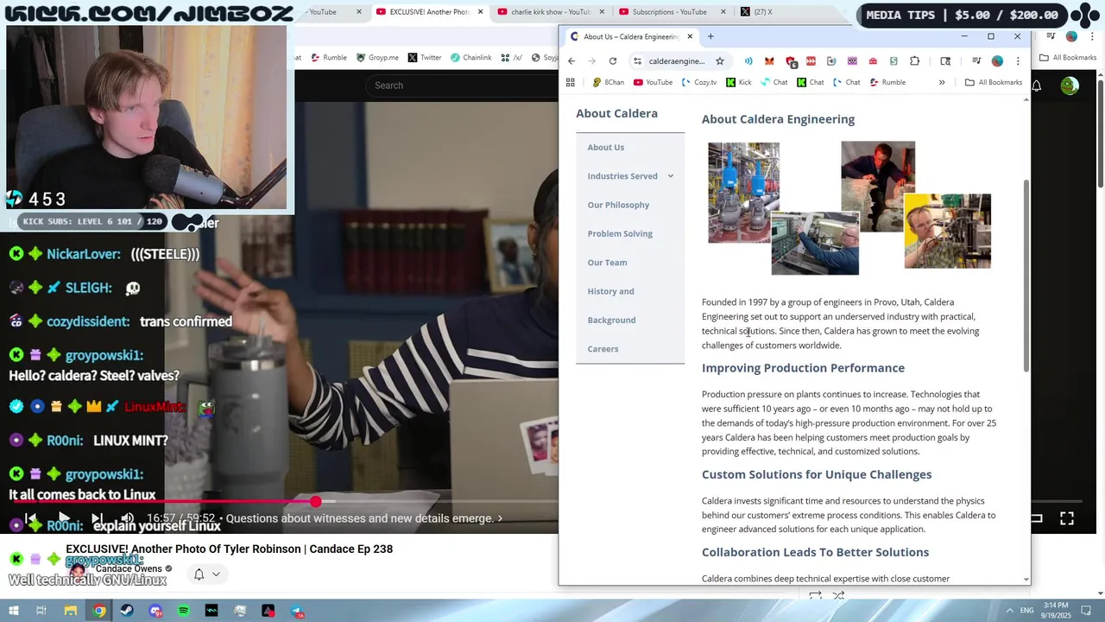The height and width of the screenshot is (622, 1105).
Task: Show more bookmarks via double chevron
Action: (942, 82)
